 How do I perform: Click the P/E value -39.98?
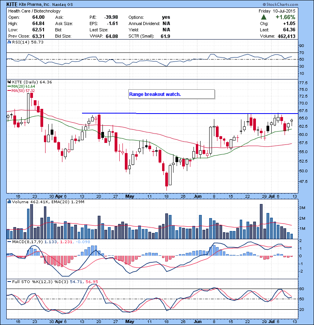click(x=111, y=17)
